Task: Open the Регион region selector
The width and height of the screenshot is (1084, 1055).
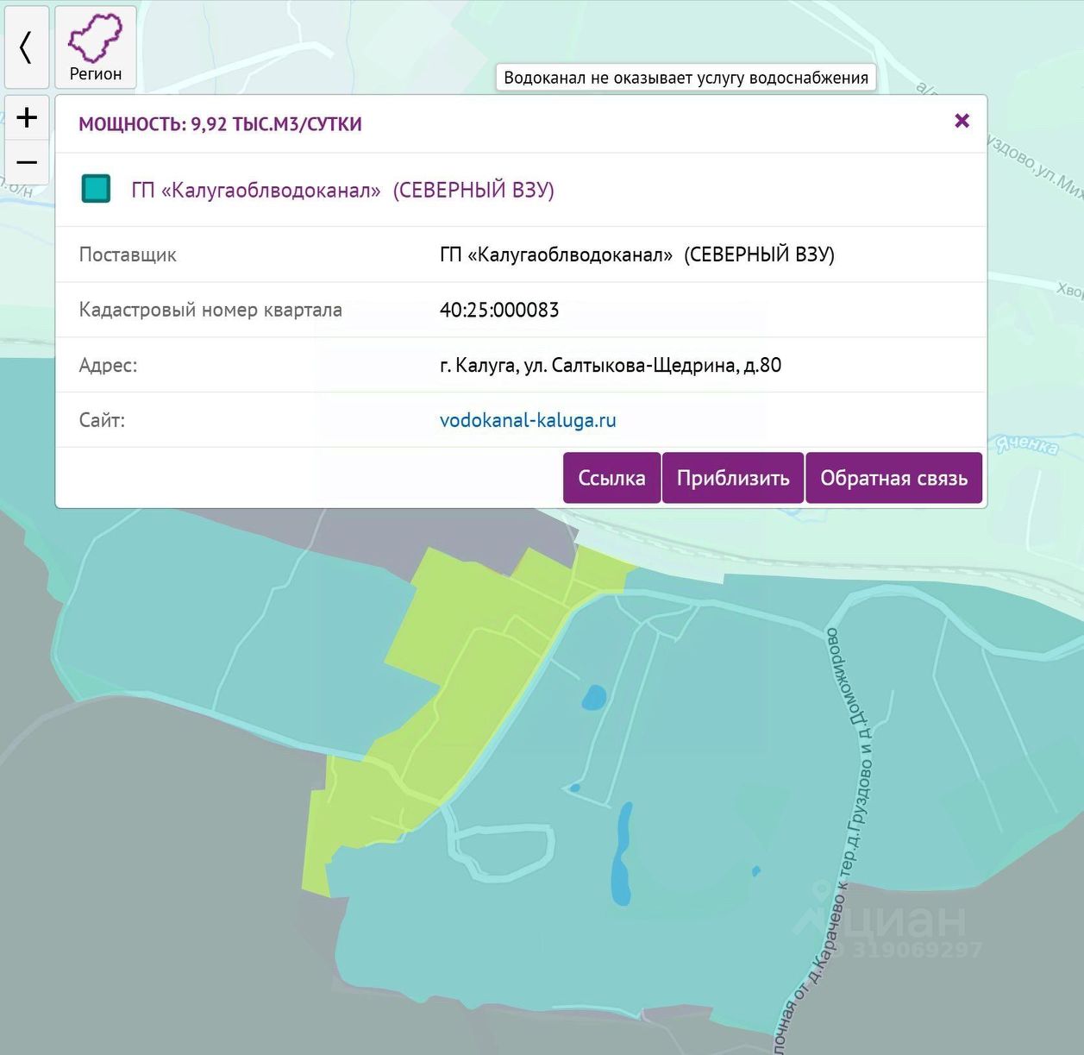Action: (96, 47)
